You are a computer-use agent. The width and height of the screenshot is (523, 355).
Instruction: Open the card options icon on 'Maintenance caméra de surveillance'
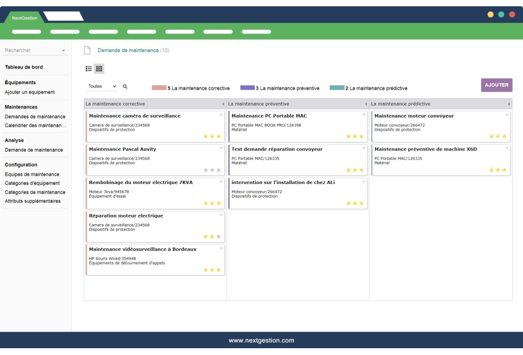click(x=222, y=113)
